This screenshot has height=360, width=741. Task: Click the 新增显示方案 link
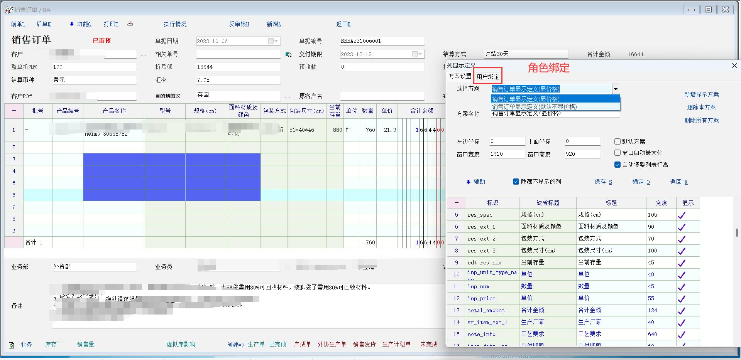[701, 94]
